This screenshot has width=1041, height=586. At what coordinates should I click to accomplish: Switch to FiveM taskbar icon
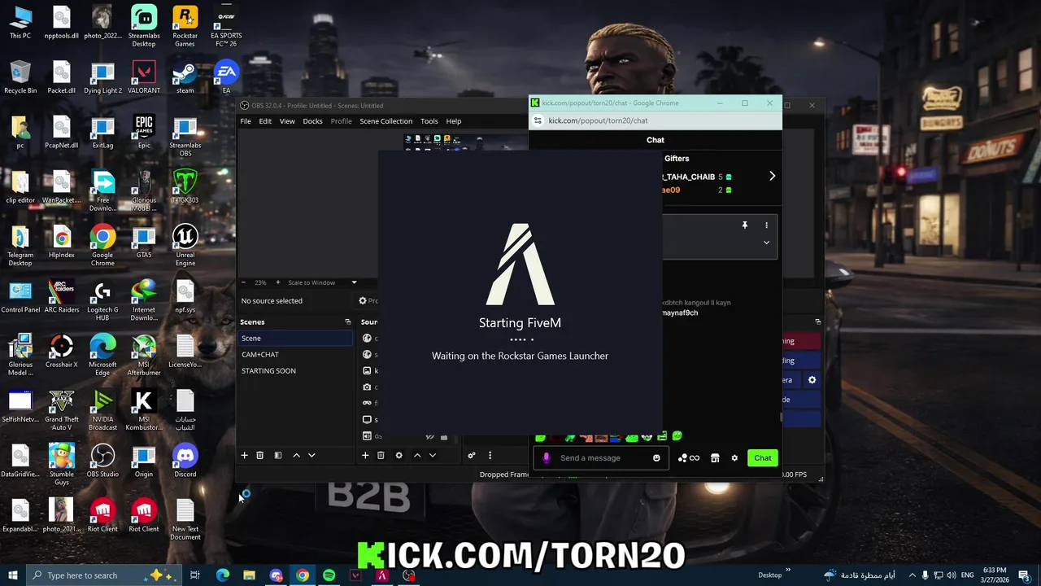(381, 575)
